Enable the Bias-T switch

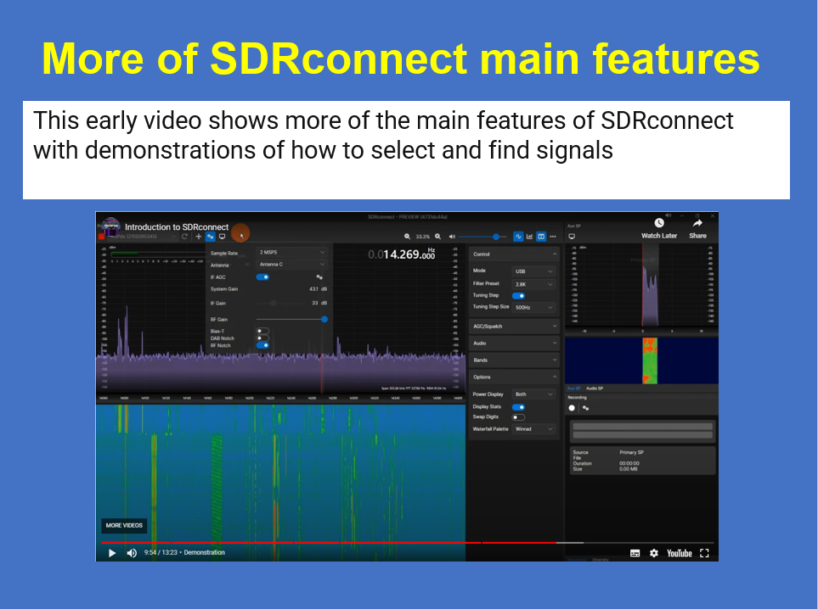coord(262,331)
